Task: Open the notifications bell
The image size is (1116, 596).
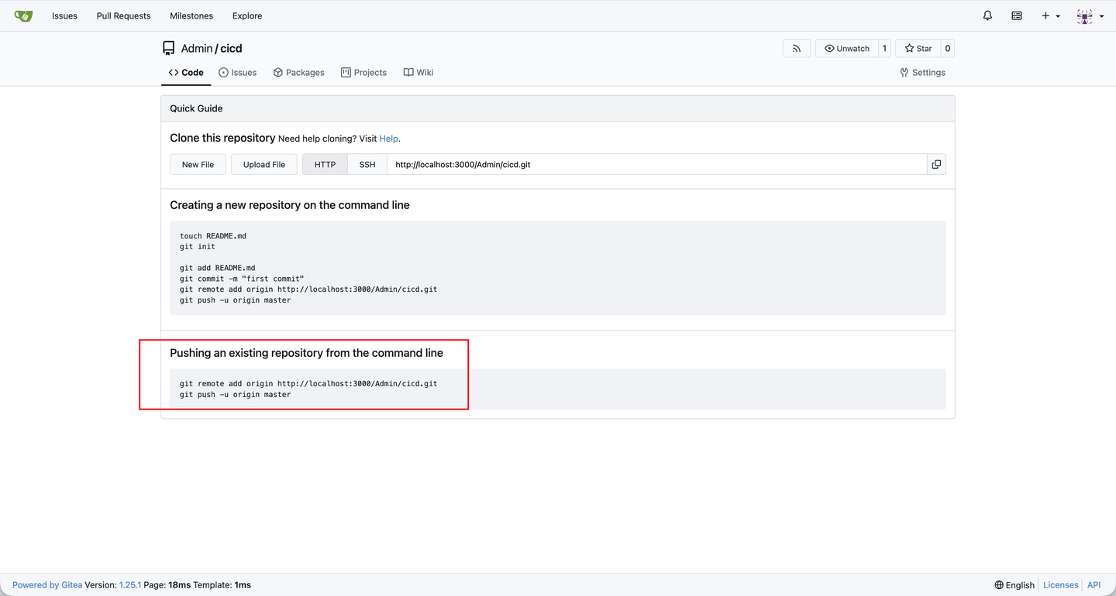Action: [987, 15]
